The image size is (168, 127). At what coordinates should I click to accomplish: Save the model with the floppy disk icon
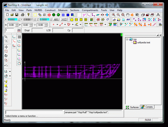(x=17, y=15)
